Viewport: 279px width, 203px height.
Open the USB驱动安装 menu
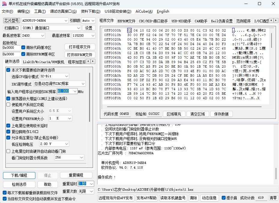[118, 11]
